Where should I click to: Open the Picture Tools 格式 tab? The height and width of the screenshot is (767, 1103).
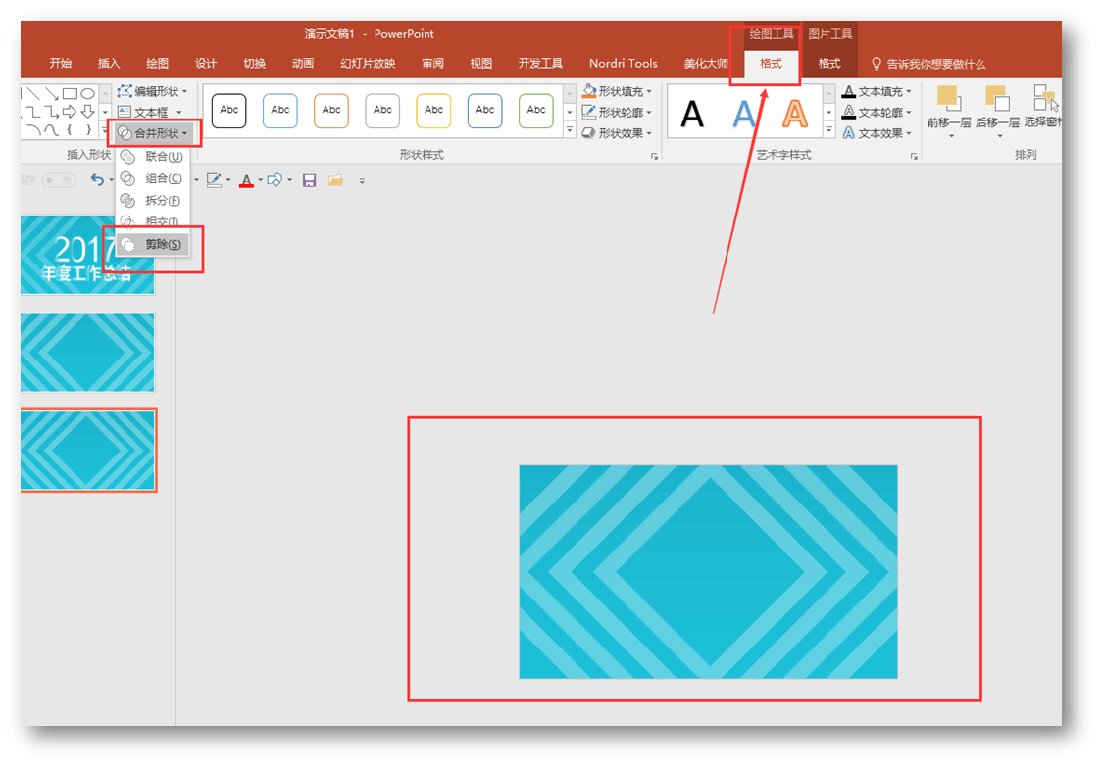click(x=829, y=64)
